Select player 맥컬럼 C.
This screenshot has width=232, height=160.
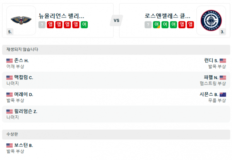(24, 77)
